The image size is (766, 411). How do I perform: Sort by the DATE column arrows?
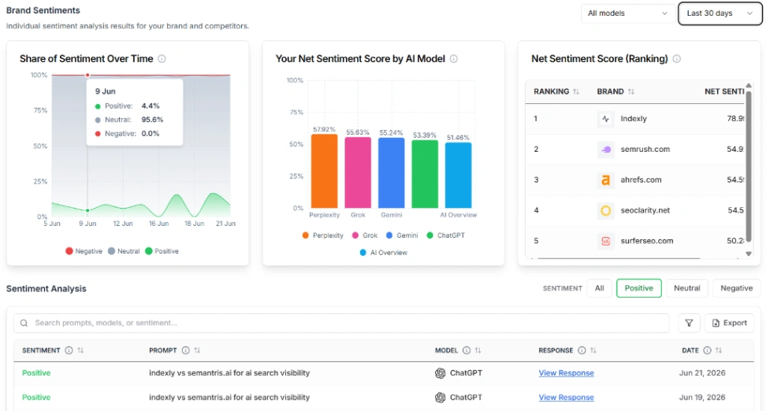(719, 350)
